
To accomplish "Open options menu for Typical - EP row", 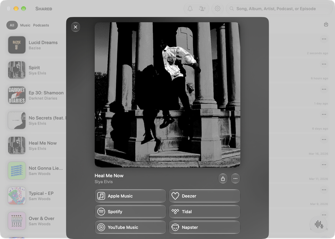I will [324, 190].
